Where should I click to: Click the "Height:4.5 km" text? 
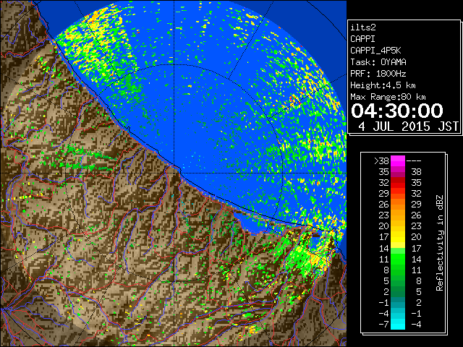[x=383, y=85]
